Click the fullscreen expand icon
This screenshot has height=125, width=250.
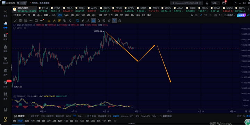coord(220,15)
